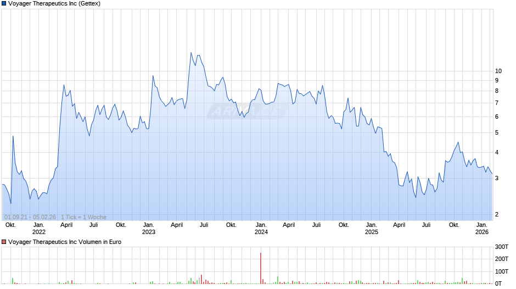The width and height of the screenshot is (516, 289).
Task: Click the '1 Tick = 1 Woche' label
Action: [83, 217]
